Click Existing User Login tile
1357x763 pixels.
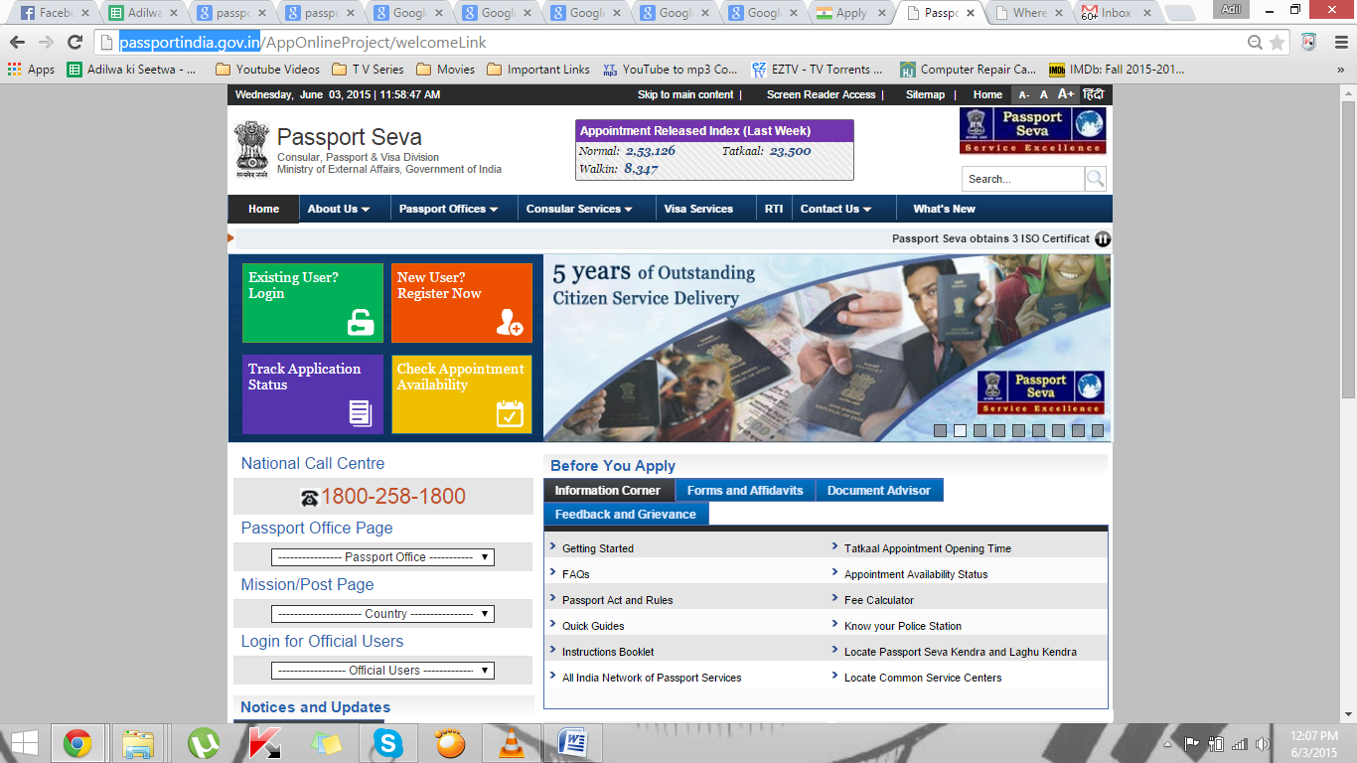(x=313, y=303)
